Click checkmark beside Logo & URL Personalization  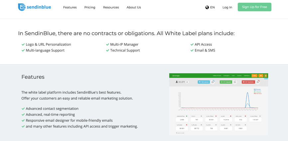[x=23, y=44]
